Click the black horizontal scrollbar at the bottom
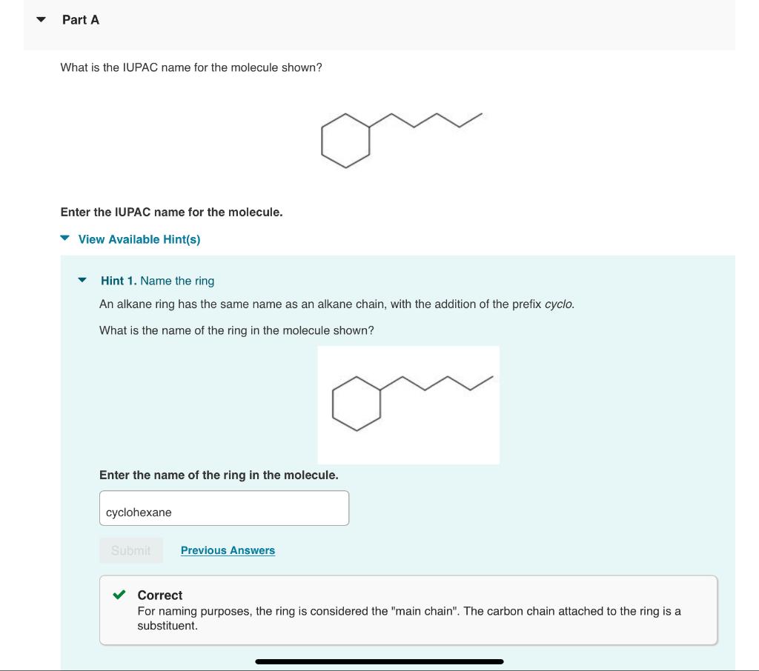 (x=379, y=661)
